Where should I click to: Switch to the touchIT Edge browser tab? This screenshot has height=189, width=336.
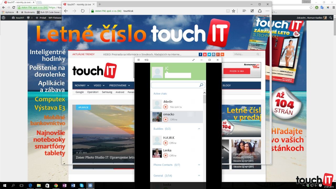[x=79, y=4]
